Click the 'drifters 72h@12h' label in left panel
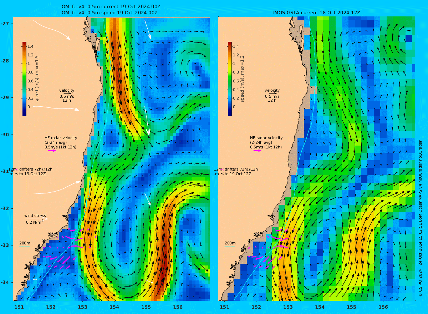 pyautogui.click(x=36, y=169)
